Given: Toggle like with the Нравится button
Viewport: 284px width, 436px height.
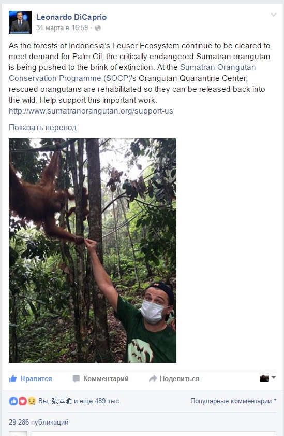Looking at the screenshot, I should tap(31, 379).
